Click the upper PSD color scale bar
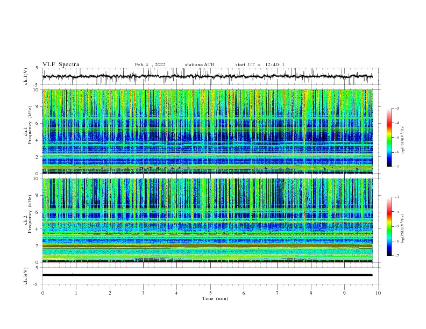 click(389, 137)
